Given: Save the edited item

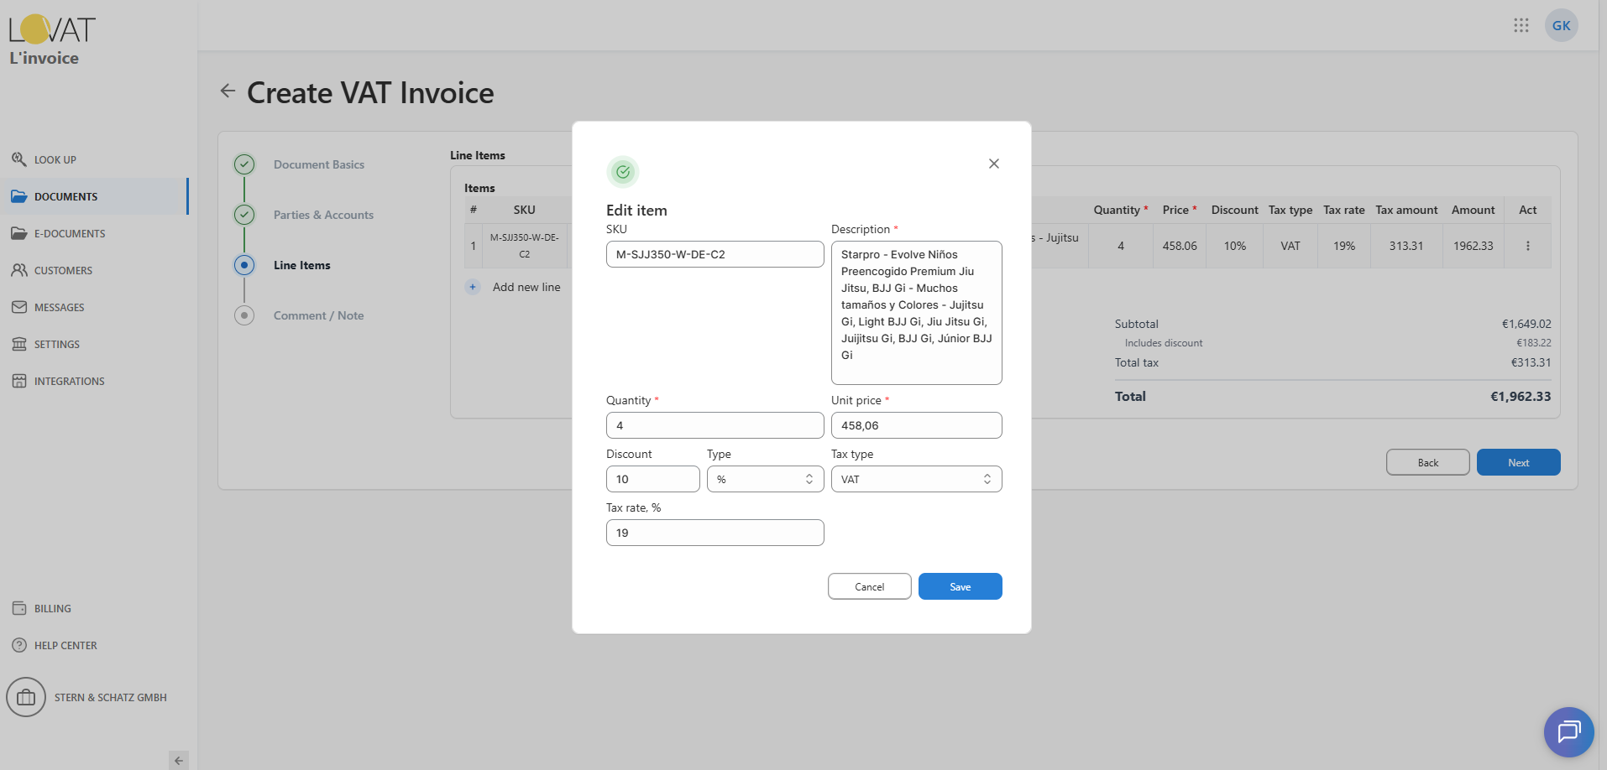Looking at the screenshot, I should pyautogui.click(x=960, y=586).
